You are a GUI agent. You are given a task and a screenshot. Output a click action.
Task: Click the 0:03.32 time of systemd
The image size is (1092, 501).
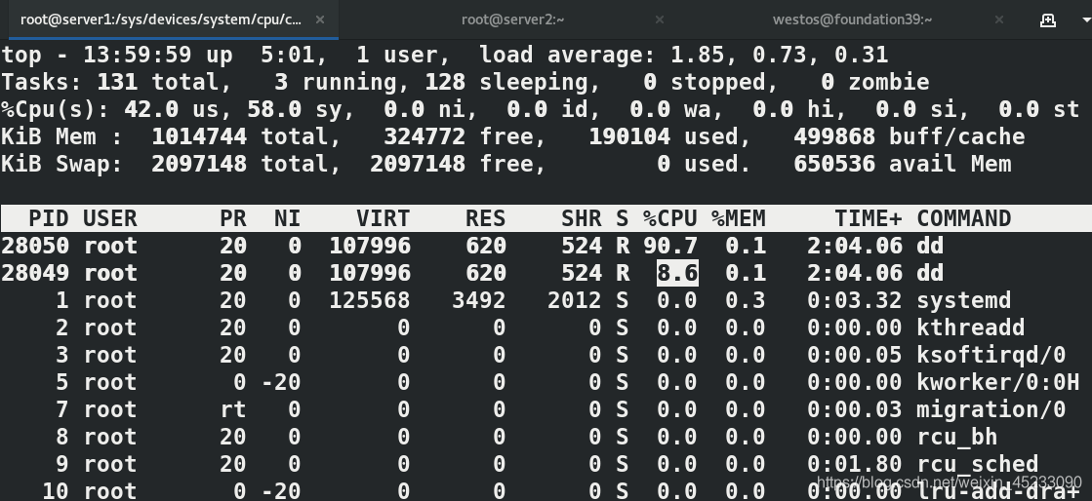(x=855, y=300)
